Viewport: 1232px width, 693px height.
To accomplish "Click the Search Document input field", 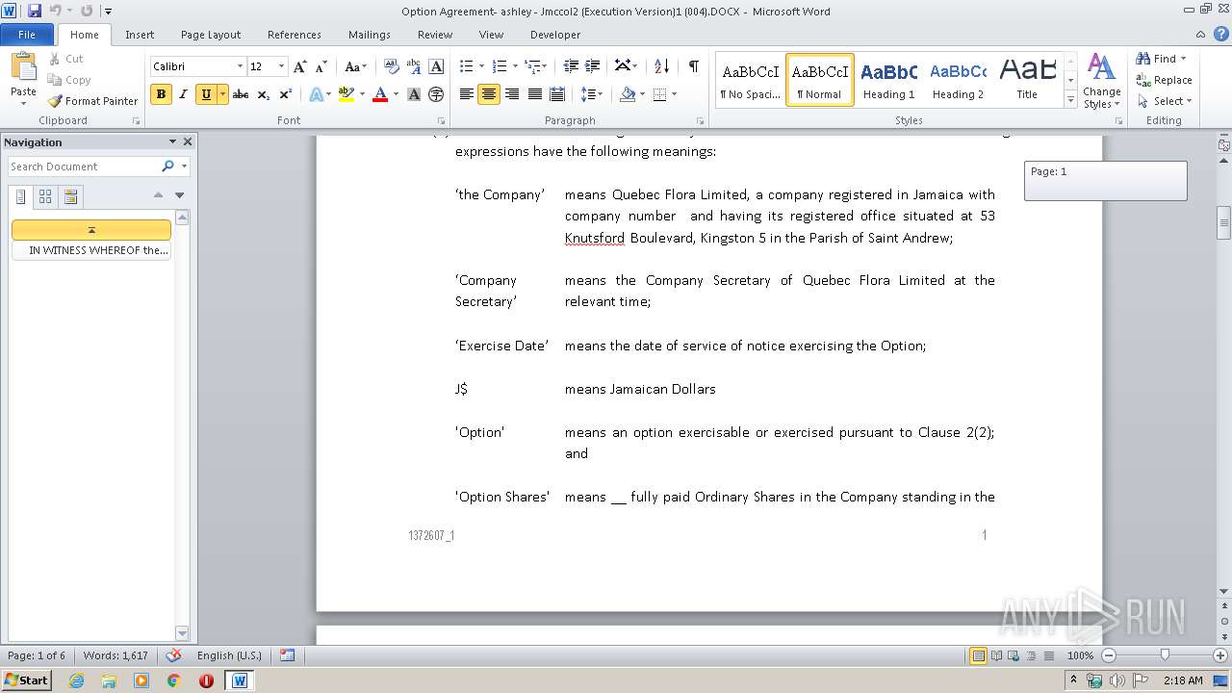I will (84, 167).
